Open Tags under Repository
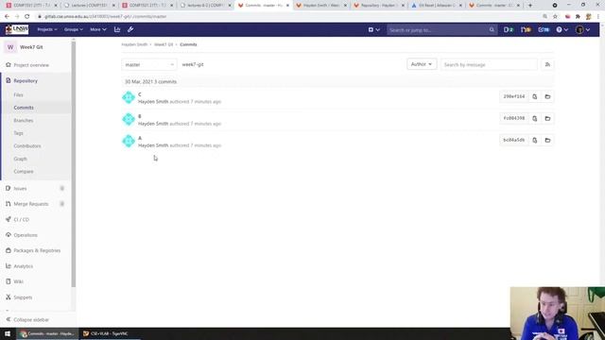This screenshot has height=340, width=605. pyautogui.click(x=19, y=133)
